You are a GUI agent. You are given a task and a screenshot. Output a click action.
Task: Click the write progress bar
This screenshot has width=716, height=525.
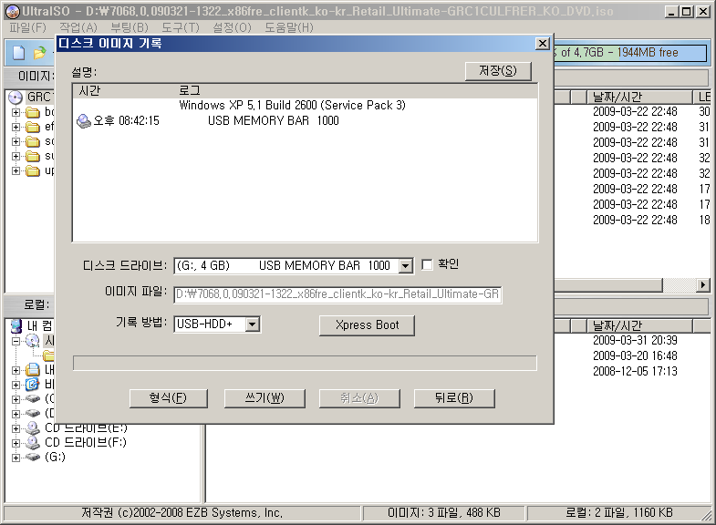pyautogui.click(x=305, y=363)
